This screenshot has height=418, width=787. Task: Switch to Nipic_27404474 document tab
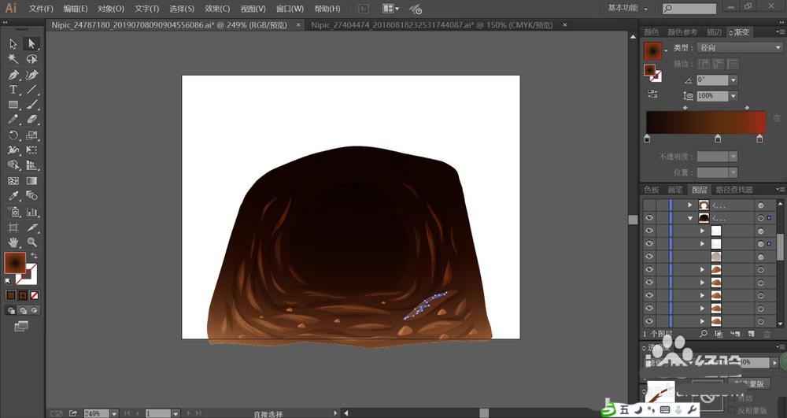click(431, 24)
